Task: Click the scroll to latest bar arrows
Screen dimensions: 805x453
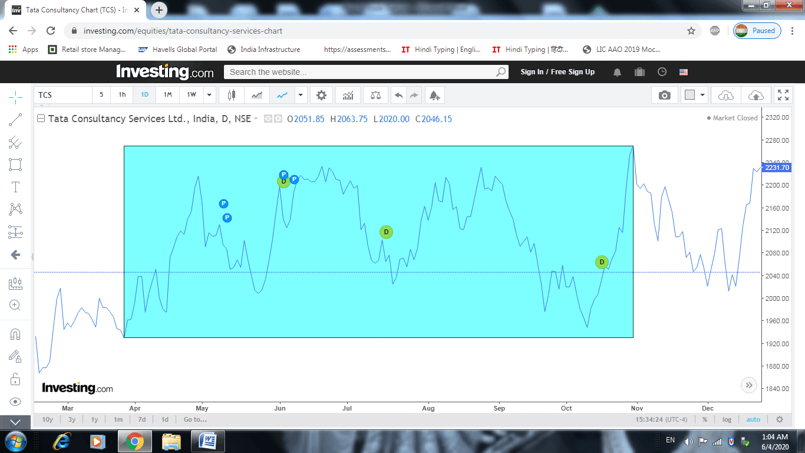Action: 749,385
